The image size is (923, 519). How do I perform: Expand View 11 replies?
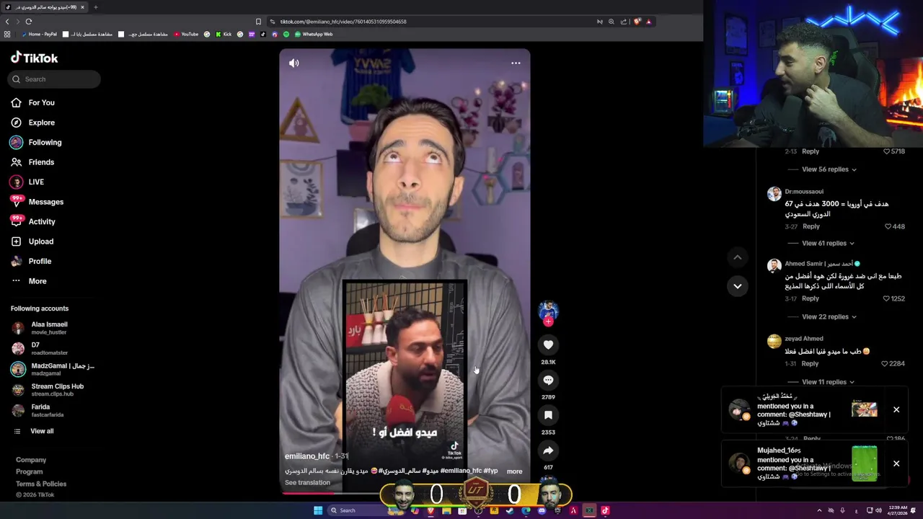pyautogui.click(x=828, y=382)
